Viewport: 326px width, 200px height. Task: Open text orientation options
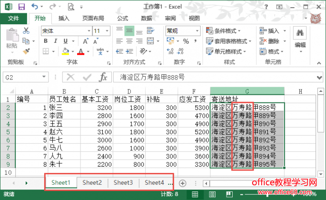coord(143,51)
